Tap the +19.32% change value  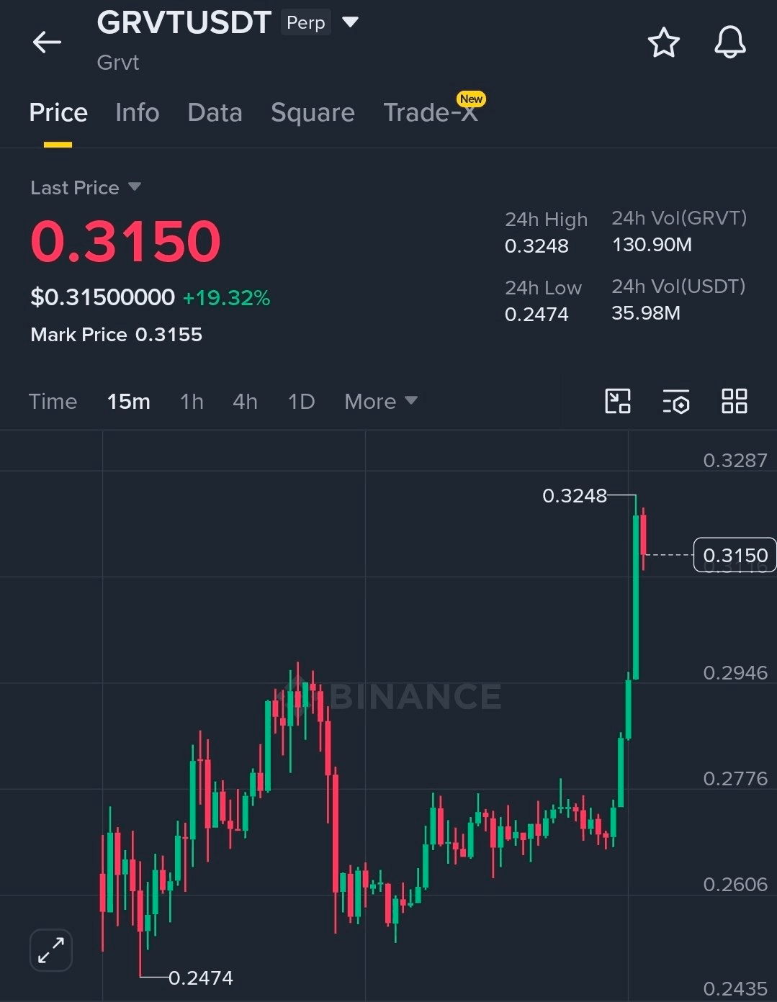pyautogui.click(x=226, y=298)
